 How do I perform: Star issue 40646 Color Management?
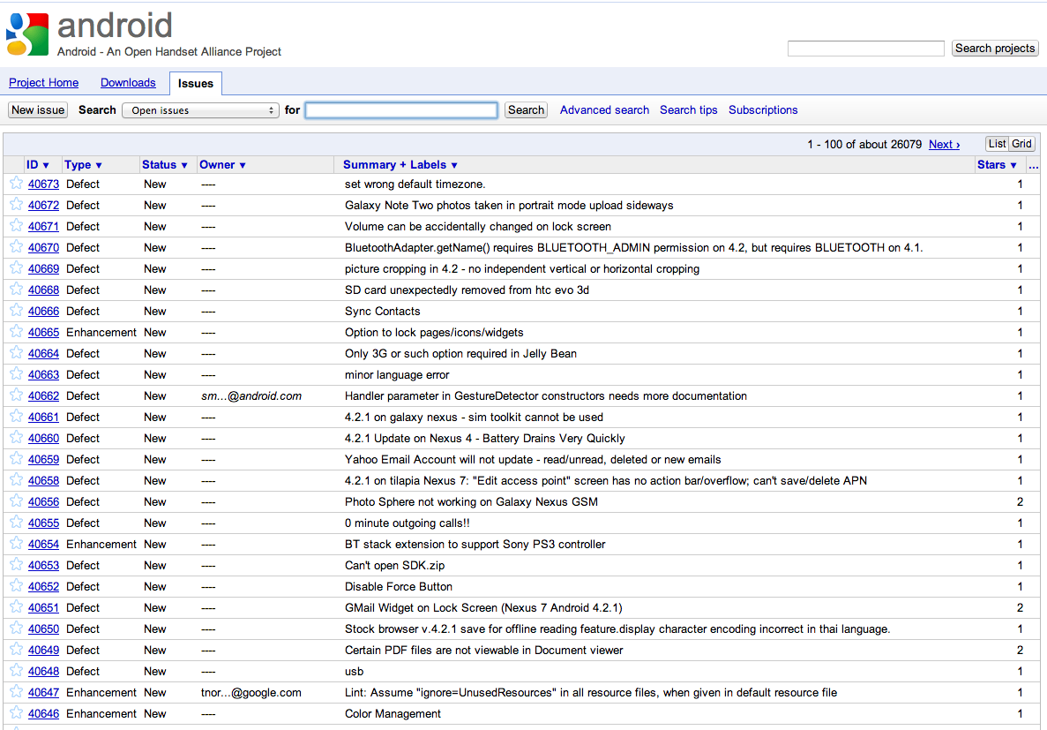point(16,713)
